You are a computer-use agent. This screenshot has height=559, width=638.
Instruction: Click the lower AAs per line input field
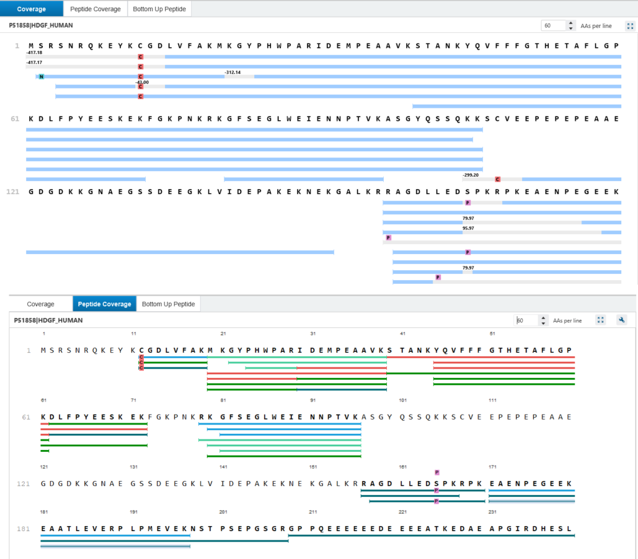pos(526,321)
